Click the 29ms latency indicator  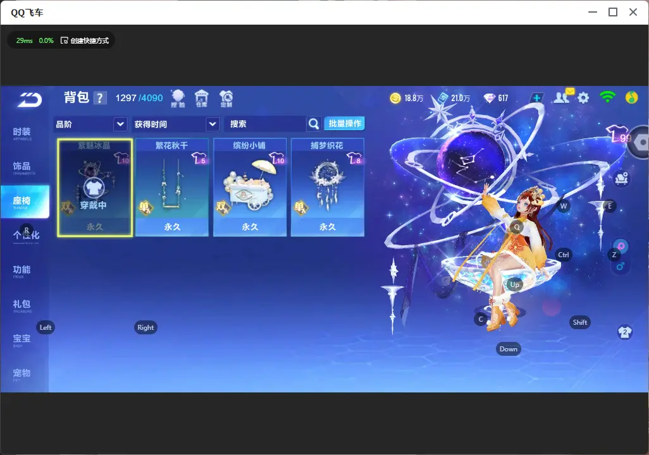25,40
